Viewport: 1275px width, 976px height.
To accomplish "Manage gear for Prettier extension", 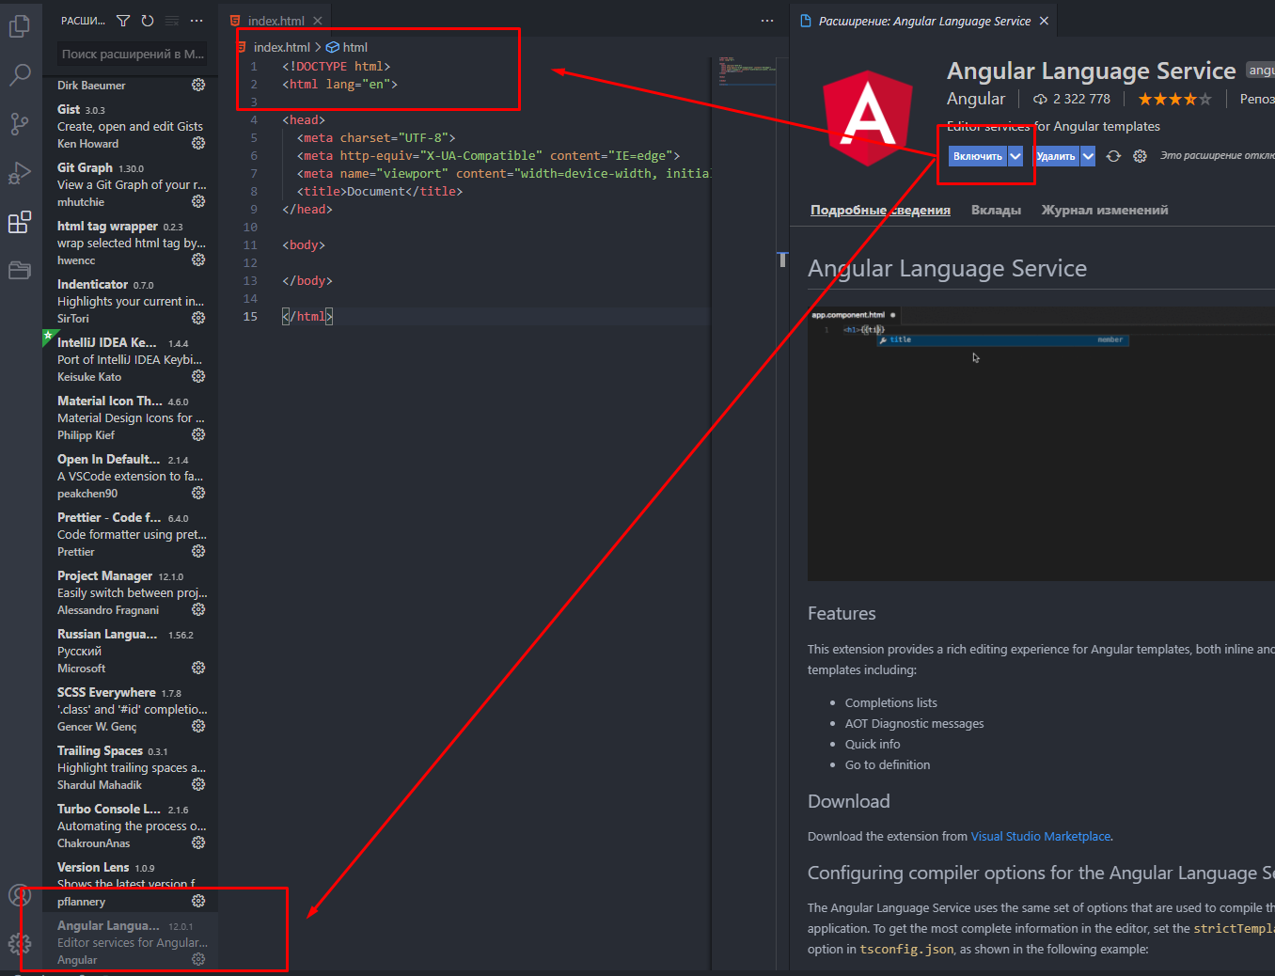I will click(x=198, y=551).
